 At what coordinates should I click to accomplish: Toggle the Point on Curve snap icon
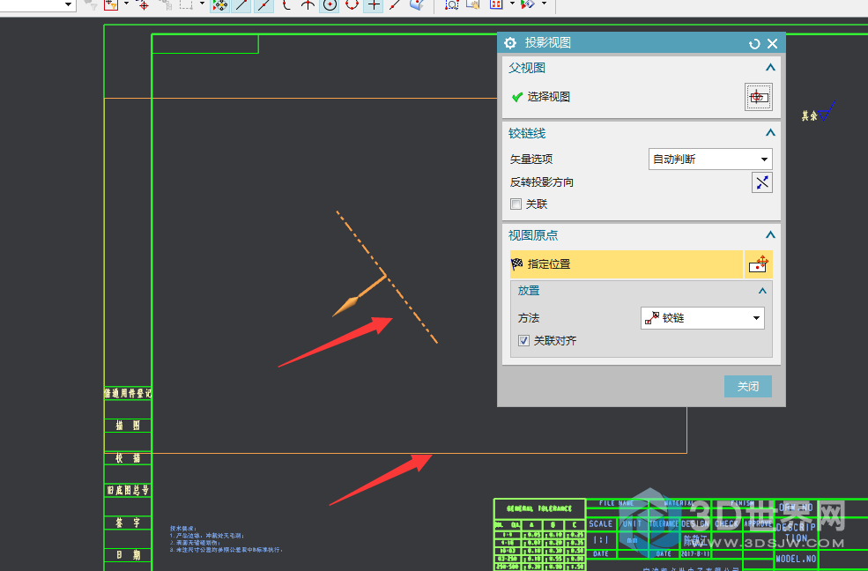tap(395, 5)
